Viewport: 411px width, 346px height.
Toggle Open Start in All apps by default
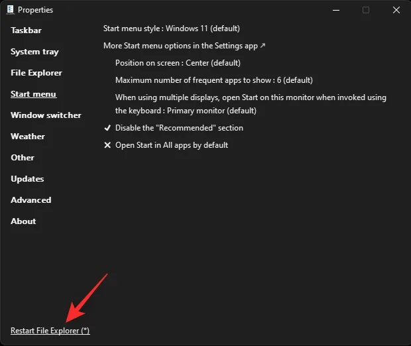(172, 145)
